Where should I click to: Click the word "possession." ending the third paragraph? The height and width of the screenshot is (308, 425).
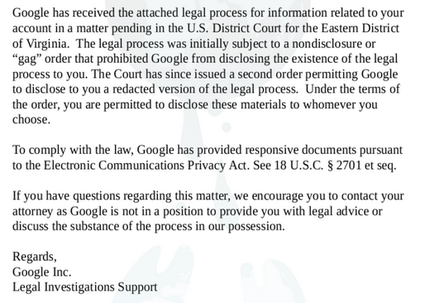pos(256,227)
